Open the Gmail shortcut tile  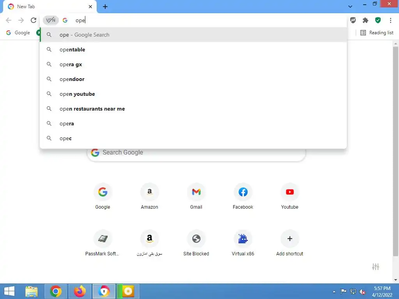[196, 196]
